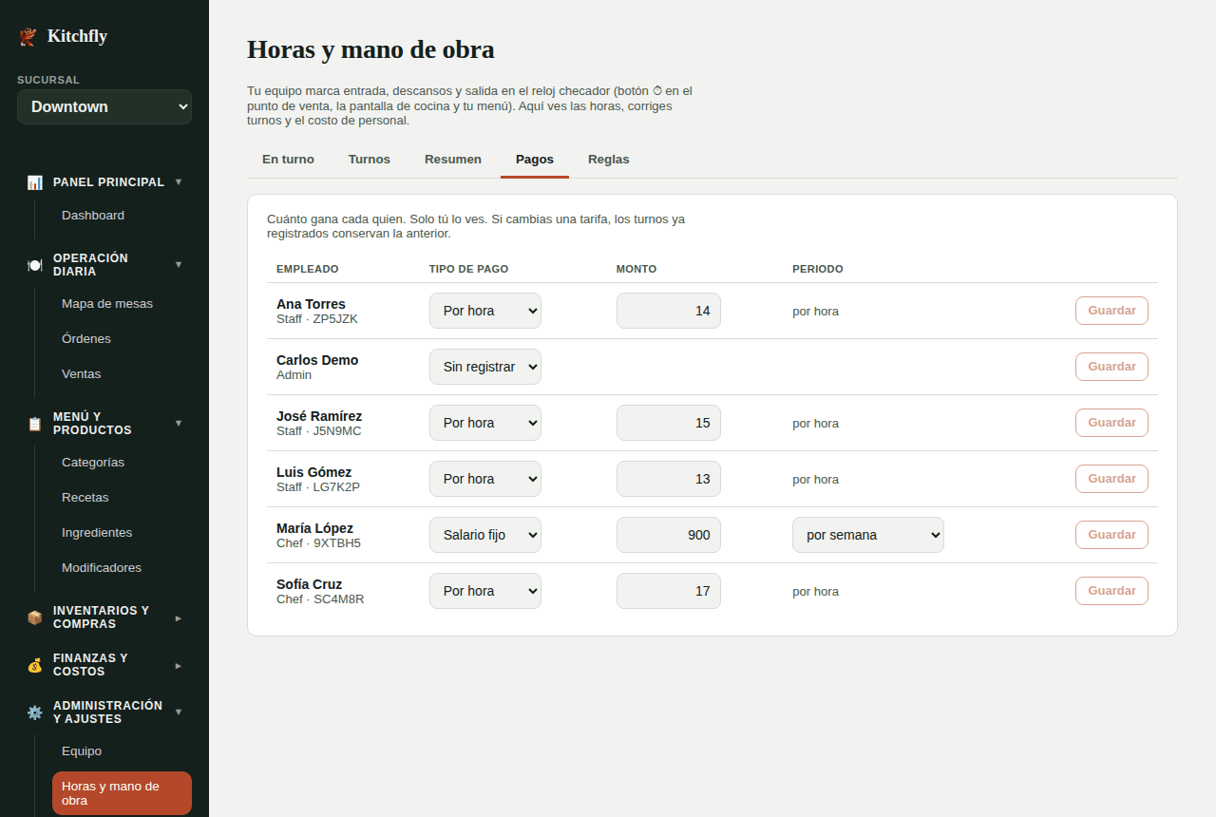
Task: Collapse the Panel Principal section arrow
Action: [x=179, y=182]
